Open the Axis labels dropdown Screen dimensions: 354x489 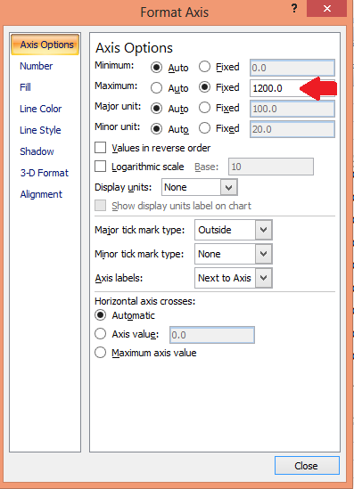click(x=263, y=278)
